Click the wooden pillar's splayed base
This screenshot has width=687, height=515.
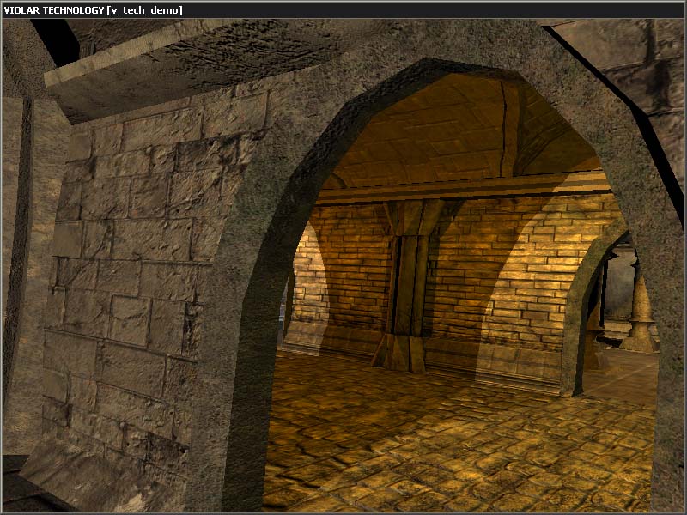(x=401, y=354)
